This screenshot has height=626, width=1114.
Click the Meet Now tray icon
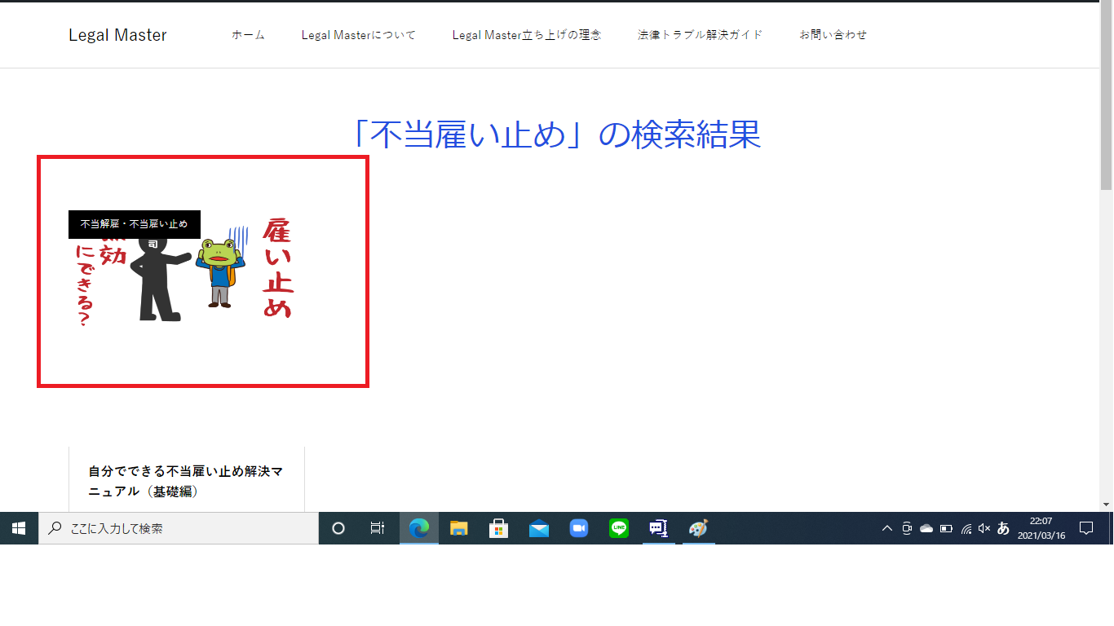(907, 528)
